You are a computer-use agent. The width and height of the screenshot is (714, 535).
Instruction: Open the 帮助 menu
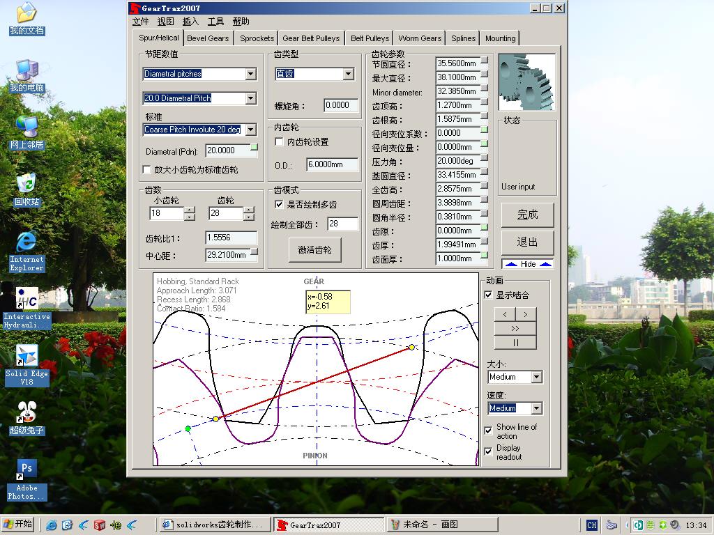(x=241, y=22)
